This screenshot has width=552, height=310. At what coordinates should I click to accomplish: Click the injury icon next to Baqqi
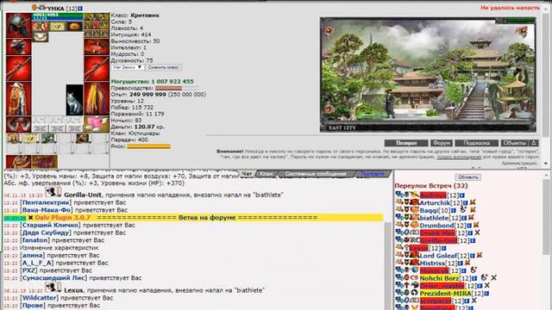click(x=463, y=210)
